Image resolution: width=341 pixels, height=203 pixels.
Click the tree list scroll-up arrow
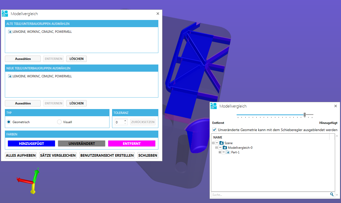[x=337, y=136]
